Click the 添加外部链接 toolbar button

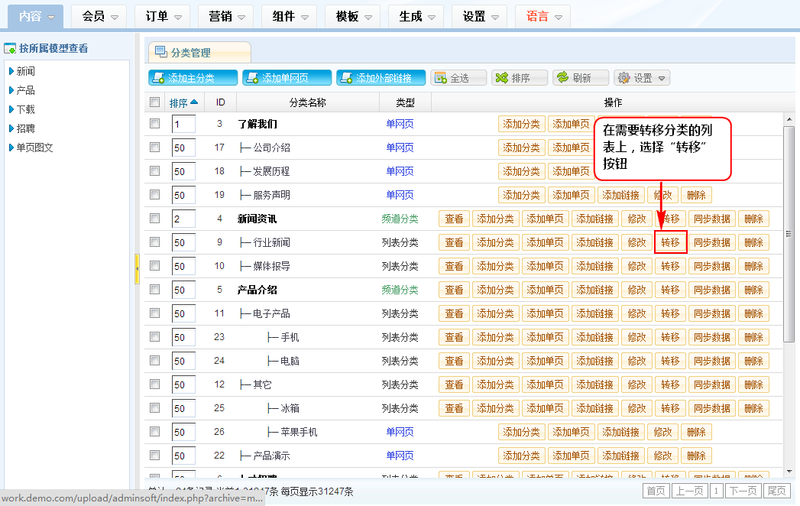pyautogui.click(x=381, y=78)
